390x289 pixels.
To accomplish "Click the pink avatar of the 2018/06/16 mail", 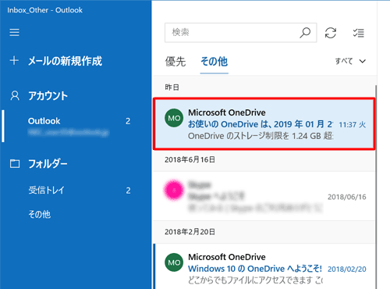I will pos(174,190).
